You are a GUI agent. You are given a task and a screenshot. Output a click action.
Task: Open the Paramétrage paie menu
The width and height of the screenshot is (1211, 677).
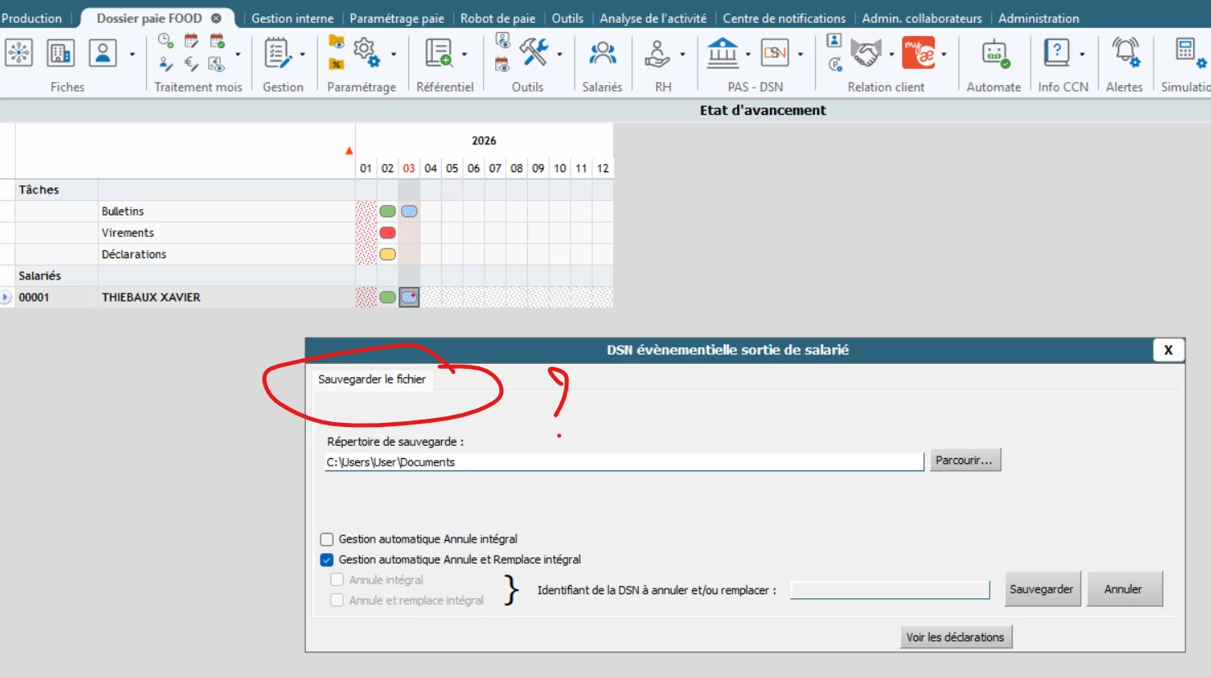pyautogui.click(x=397, y=18)
